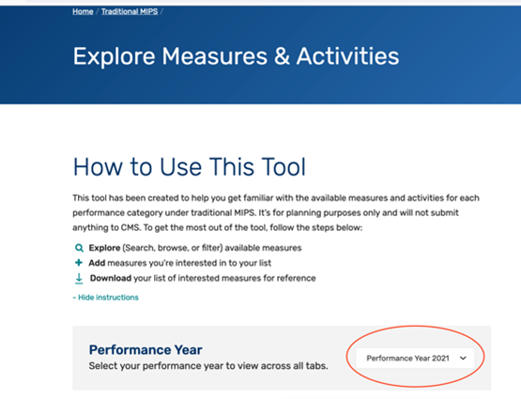Viewport: 521px width, 399px height.
Task: Open the Traditional MIPS breadcrumb link
Action: coord(130,11)
